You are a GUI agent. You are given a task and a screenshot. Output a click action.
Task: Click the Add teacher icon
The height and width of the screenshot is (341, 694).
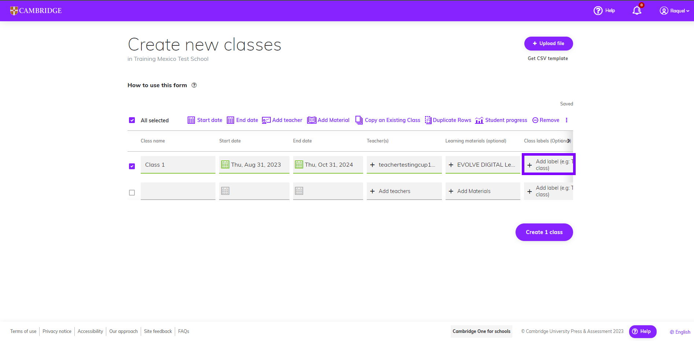(x=266, y=120)
